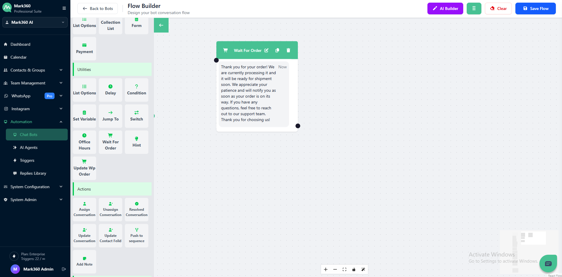Click the fit view icon
562x277 pixels.
pos(344,269)
